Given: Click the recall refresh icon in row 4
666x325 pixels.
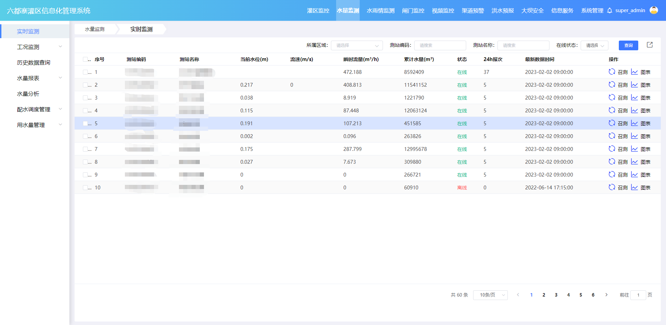Looking at the screenshot, I should click(x=612, y=110).
